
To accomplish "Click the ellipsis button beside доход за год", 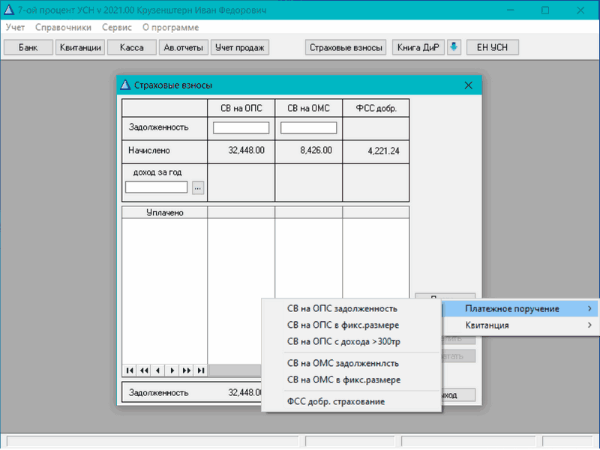I will tap(198, 187).
